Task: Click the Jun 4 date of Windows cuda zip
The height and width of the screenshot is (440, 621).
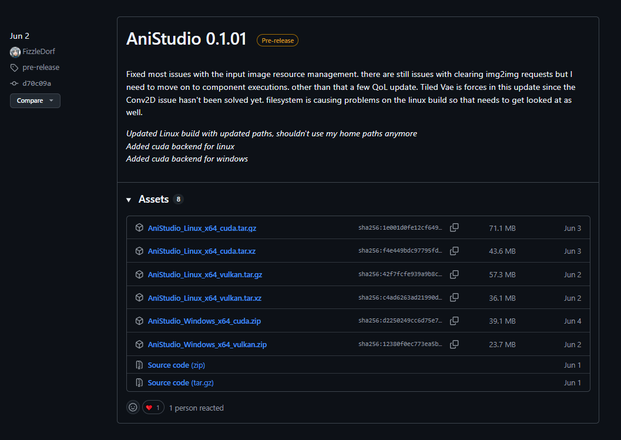Action: click(x=573, y=321)
